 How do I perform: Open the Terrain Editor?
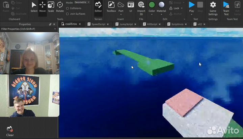pyautogui.click(x=98, y=6)
